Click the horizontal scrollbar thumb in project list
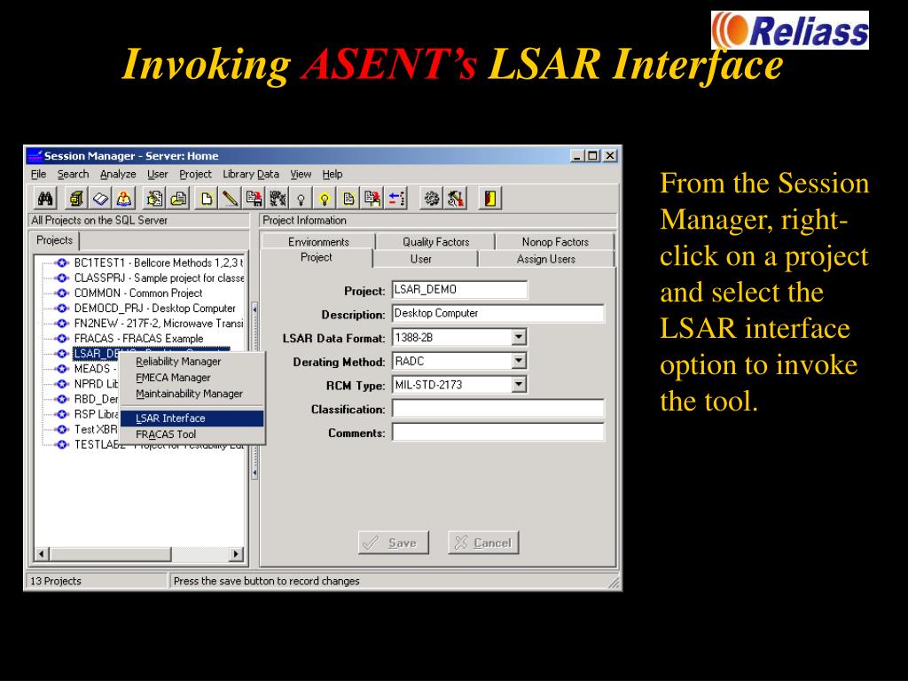The image size is (908, 681). coord(110,554)
